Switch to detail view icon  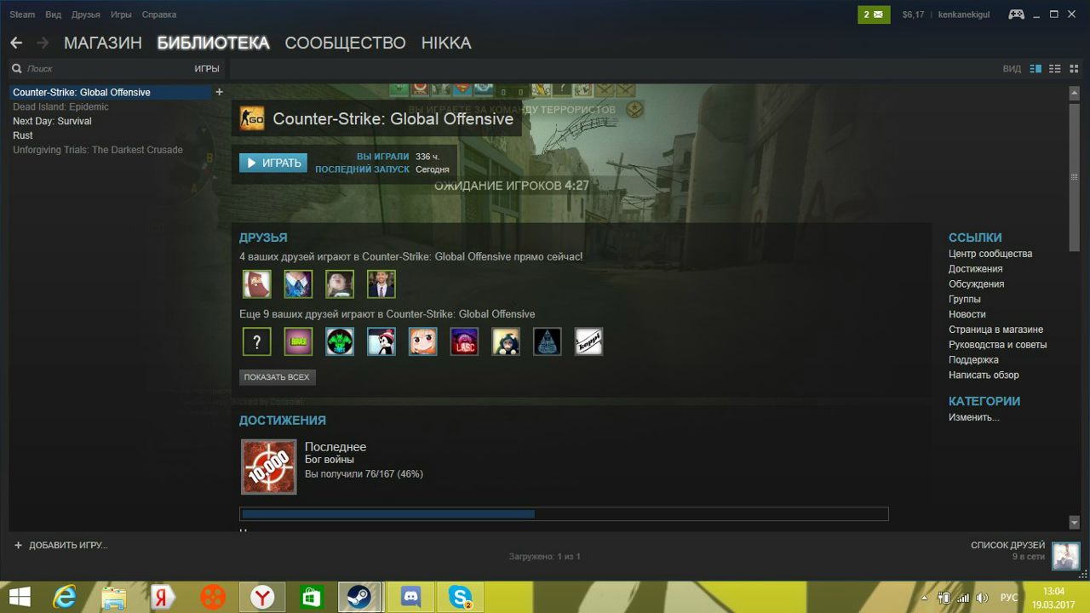(x=1035, y=69)
